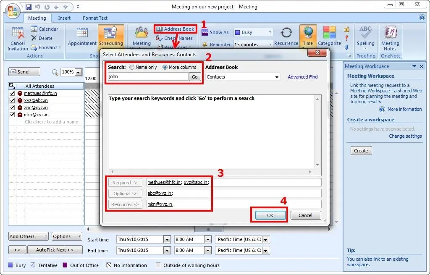
Task: Click the Send button
Action: tap(24, 72)
